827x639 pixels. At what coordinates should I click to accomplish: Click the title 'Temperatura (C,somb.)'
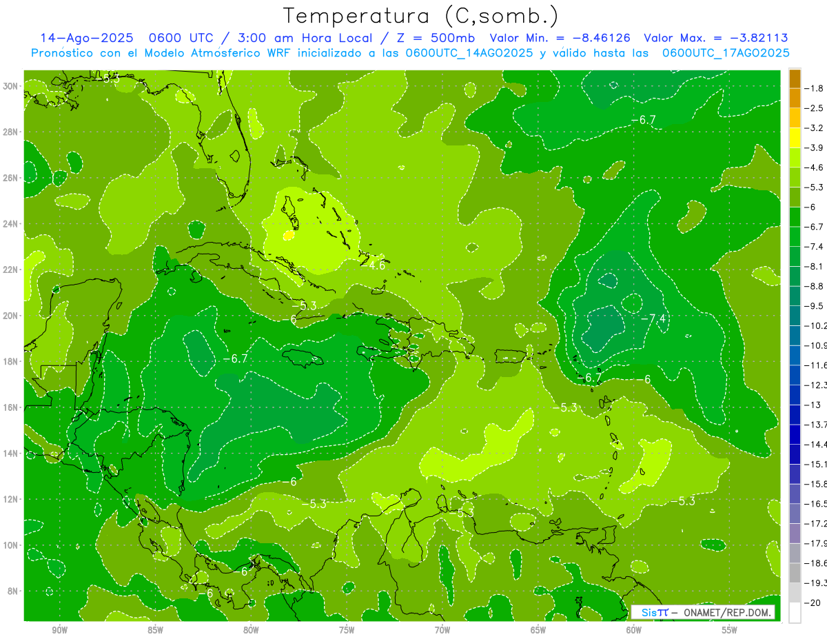[421, 16]
